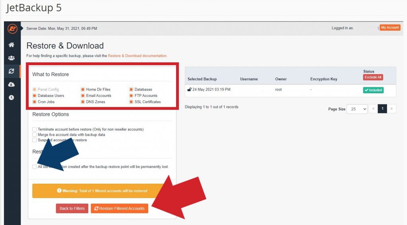This screenshot has height=225, width=407.
Task: Click the root owner cell
Action: tap(279, 90)
